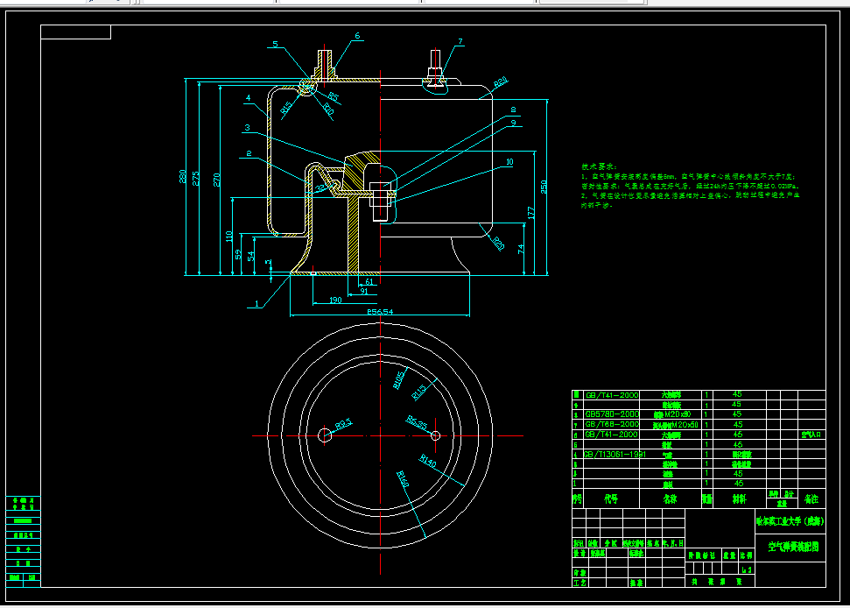Pick balloon number 9 leader label
The width and height of the screenshot is (850, 608).
click(x=513, y=124)
